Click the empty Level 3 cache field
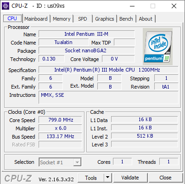Image resolution: width=185 pixels, height=184 pixels. click(x=145, y=144)
